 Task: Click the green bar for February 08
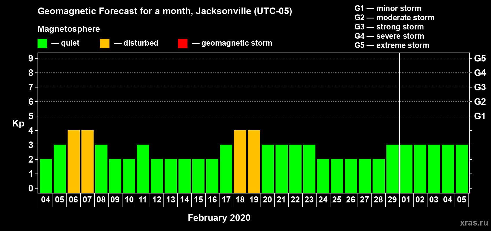coord(101,169)
